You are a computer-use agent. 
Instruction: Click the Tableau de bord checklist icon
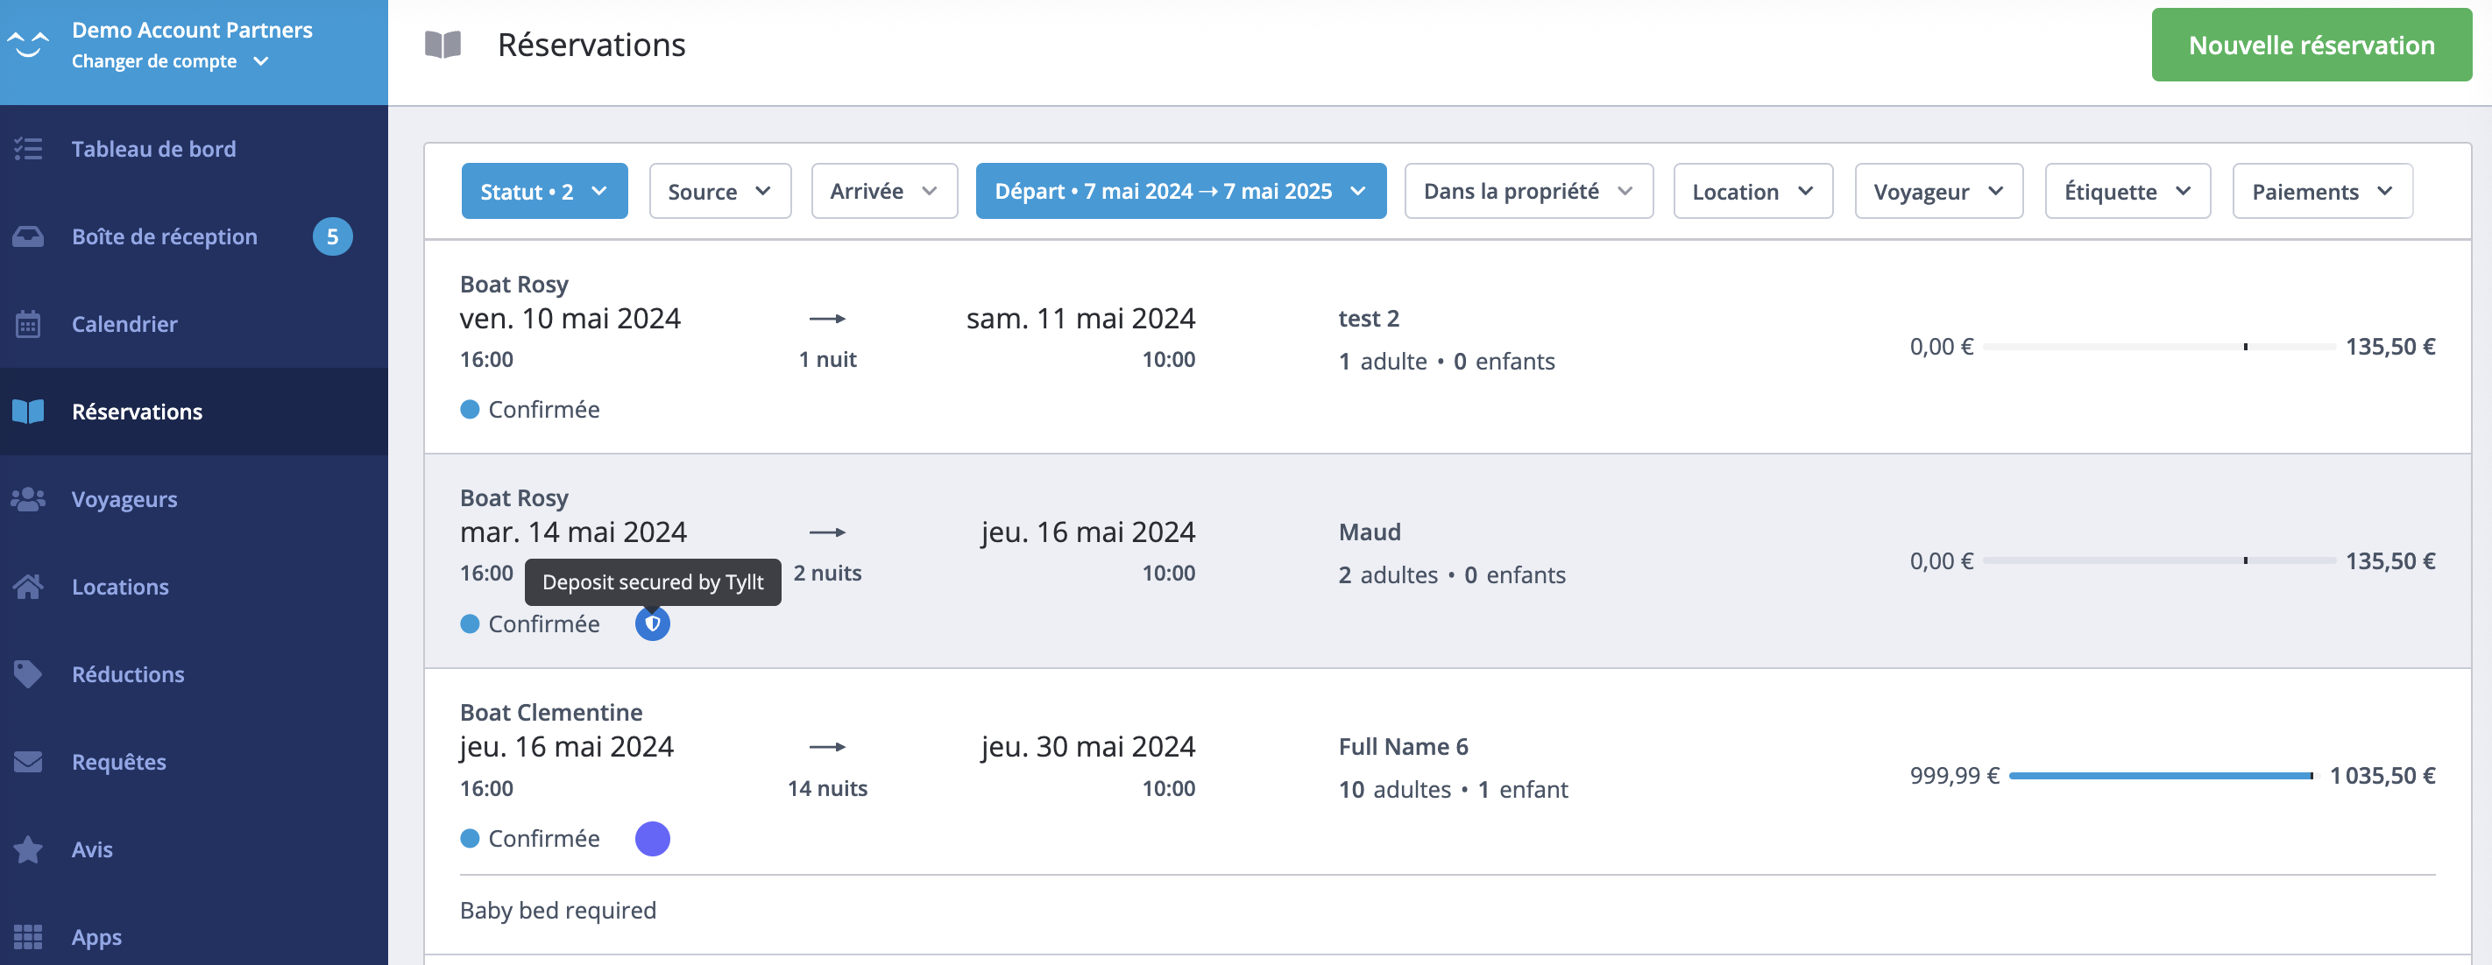coord(28,149)
